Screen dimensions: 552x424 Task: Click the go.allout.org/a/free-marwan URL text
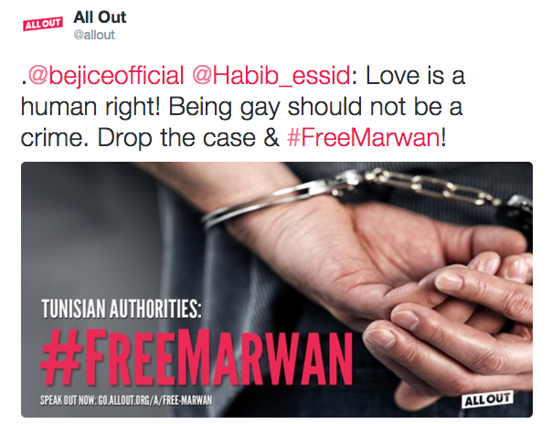pyautogui.click(x=155, y=400)
